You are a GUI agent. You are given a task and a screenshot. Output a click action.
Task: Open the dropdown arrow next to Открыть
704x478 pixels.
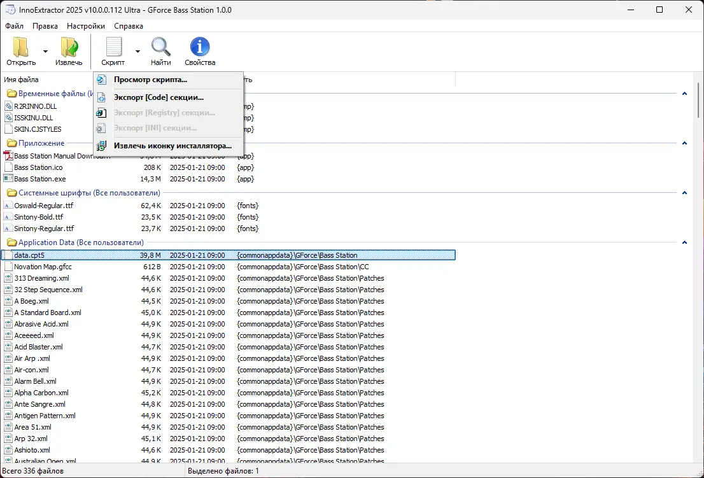tap(45, 51)
